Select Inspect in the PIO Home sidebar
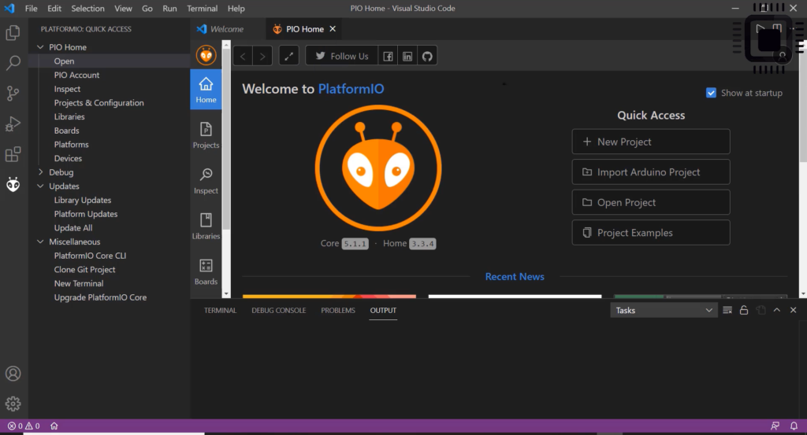This screenshot has width=807, height=435. 206,181
